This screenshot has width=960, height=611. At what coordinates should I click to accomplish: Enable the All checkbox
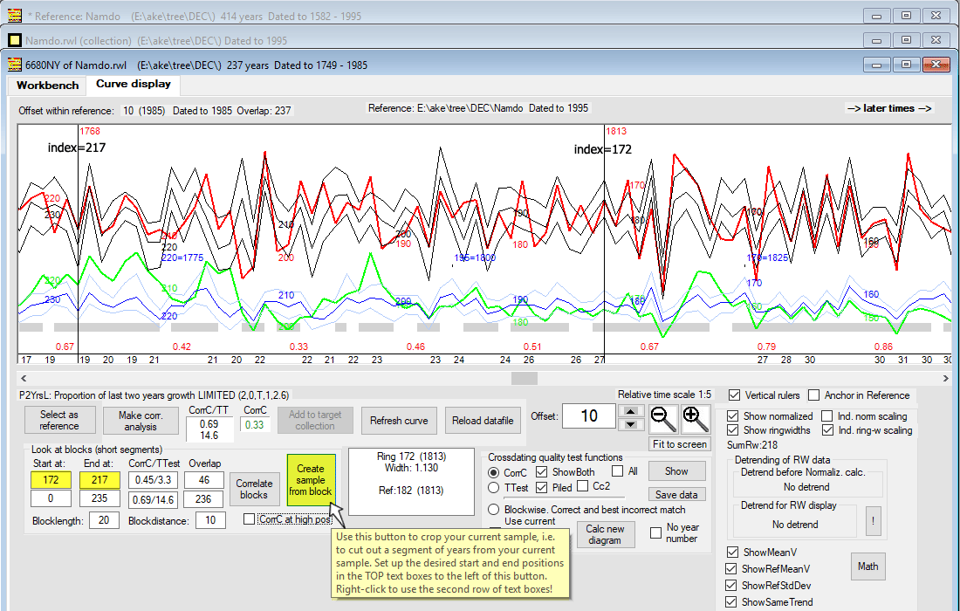point(618,471)
